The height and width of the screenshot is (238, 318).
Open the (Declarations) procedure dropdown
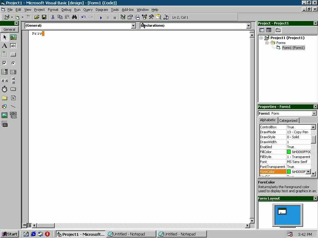coord(249,26)
